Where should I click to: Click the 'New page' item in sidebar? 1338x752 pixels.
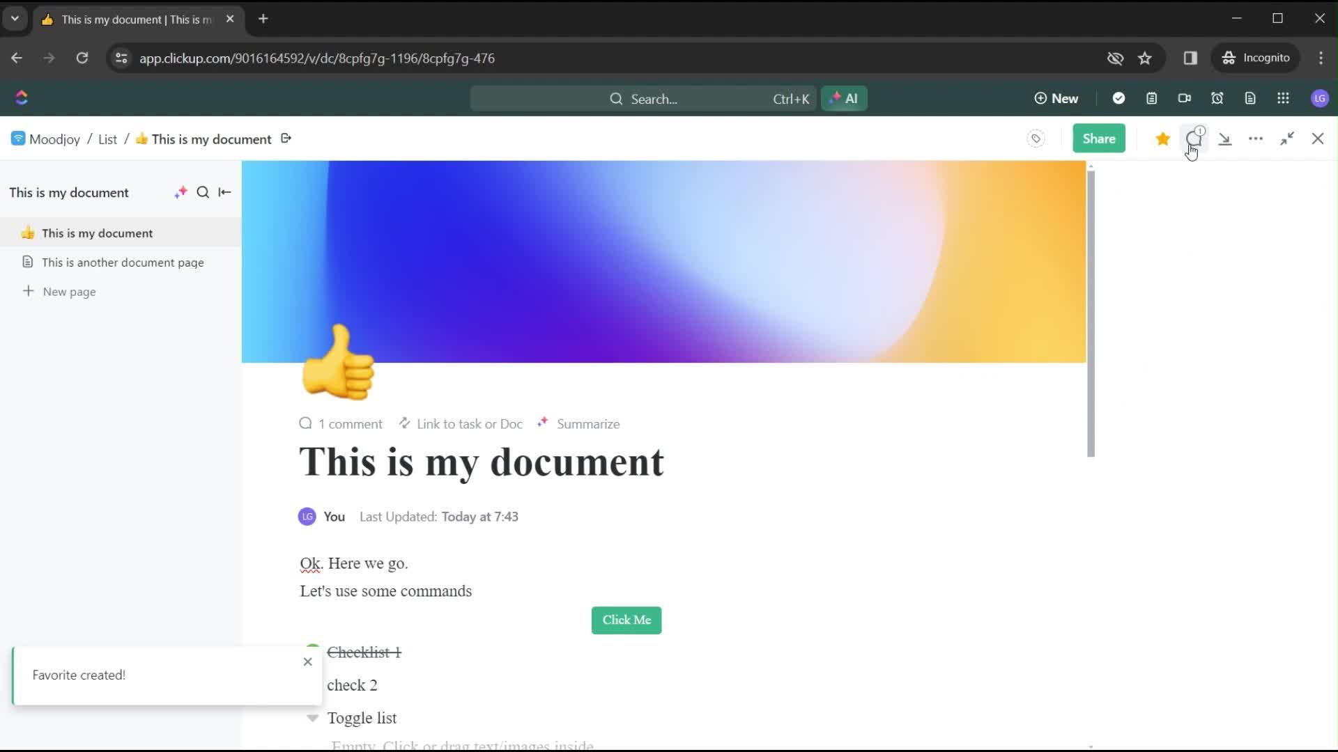[x=69, y=291]
